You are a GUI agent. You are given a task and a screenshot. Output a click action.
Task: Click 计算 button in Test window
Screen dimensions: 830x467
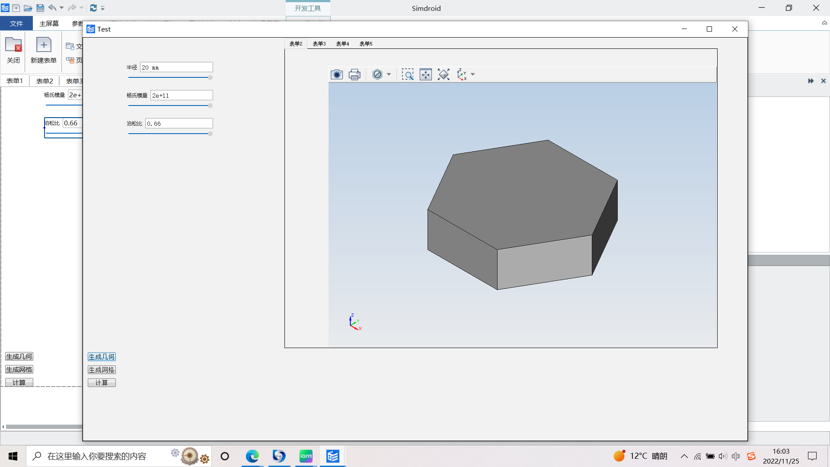(x=102, y=383)
